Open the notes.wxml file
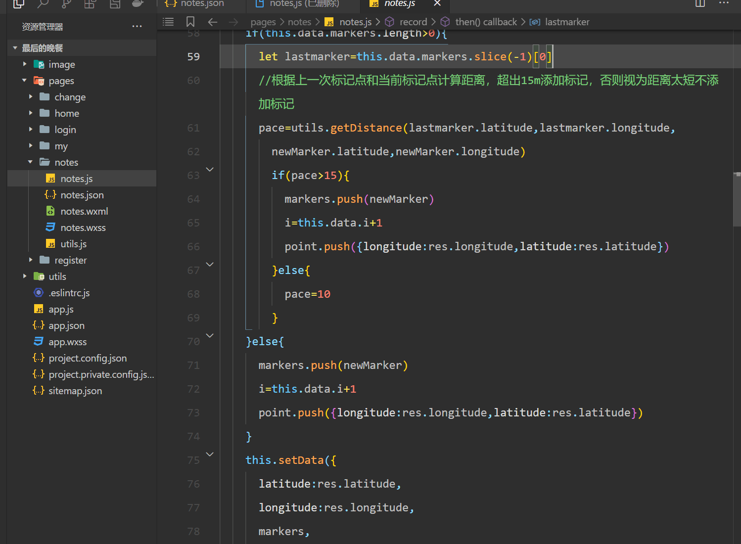Screen dimensions: 741x544 (x=84, y=211)
